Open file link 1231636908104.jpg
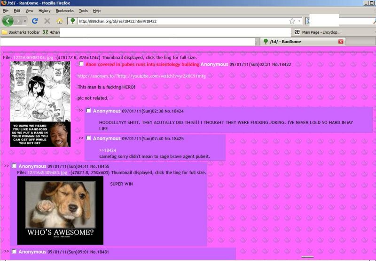Image resolution: width=376 pixels, height=261 pixels. pos(33,58)
